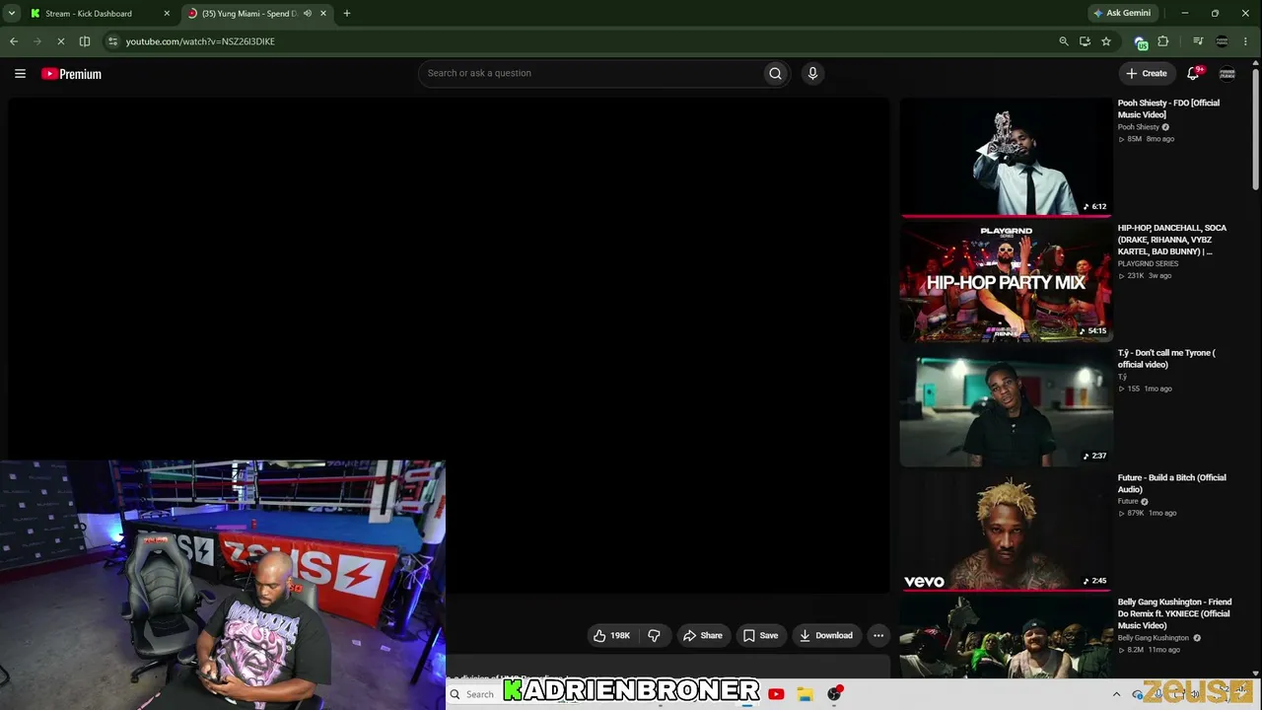Open the browser zoom magnifier icon

click(x=1063, y=41)
